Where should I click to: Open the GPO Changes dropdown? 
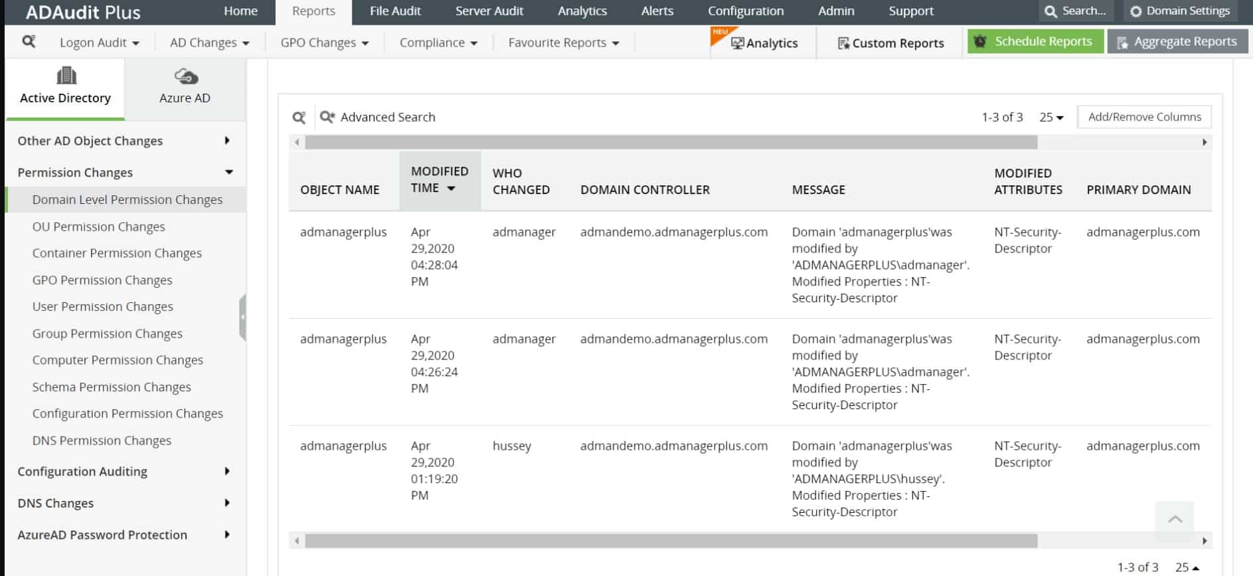coord(324,43)
